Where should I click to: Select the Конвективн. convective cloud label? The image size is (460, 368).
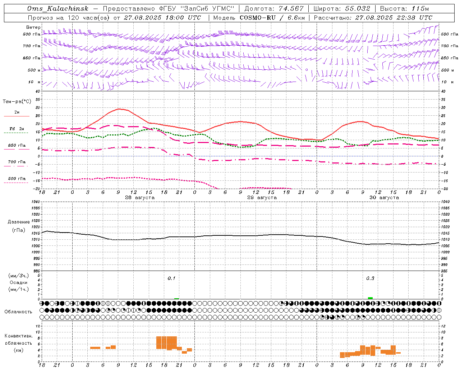(19, 336)
